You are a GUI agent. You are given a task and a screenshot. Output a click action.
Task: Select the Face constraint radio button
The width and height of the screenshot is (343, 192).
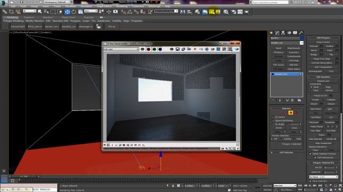click(x=311, y=90)
